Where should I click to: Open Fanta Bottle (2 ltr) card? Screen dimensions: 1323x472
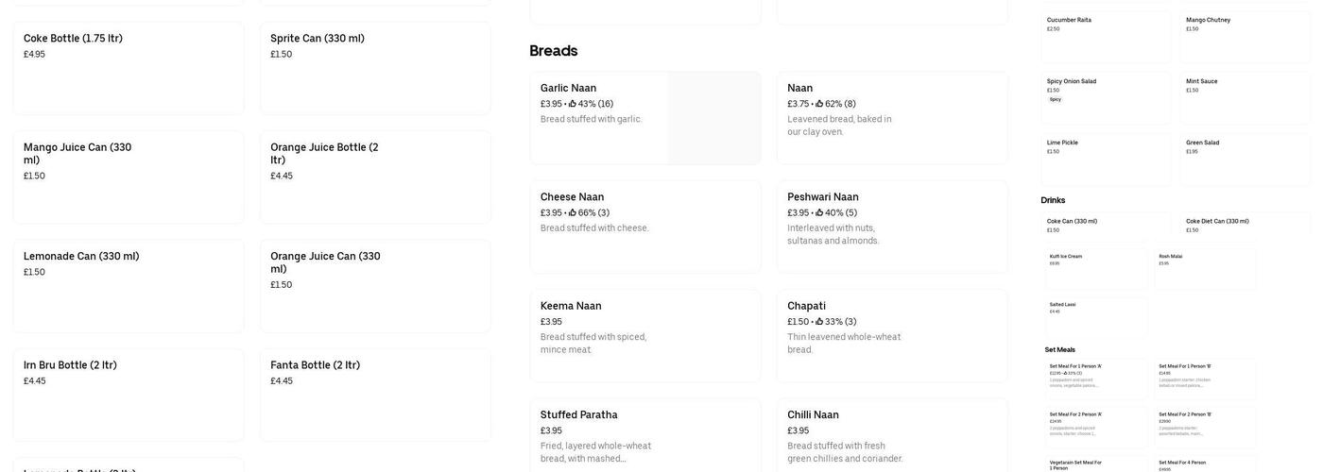coord(375,395)
